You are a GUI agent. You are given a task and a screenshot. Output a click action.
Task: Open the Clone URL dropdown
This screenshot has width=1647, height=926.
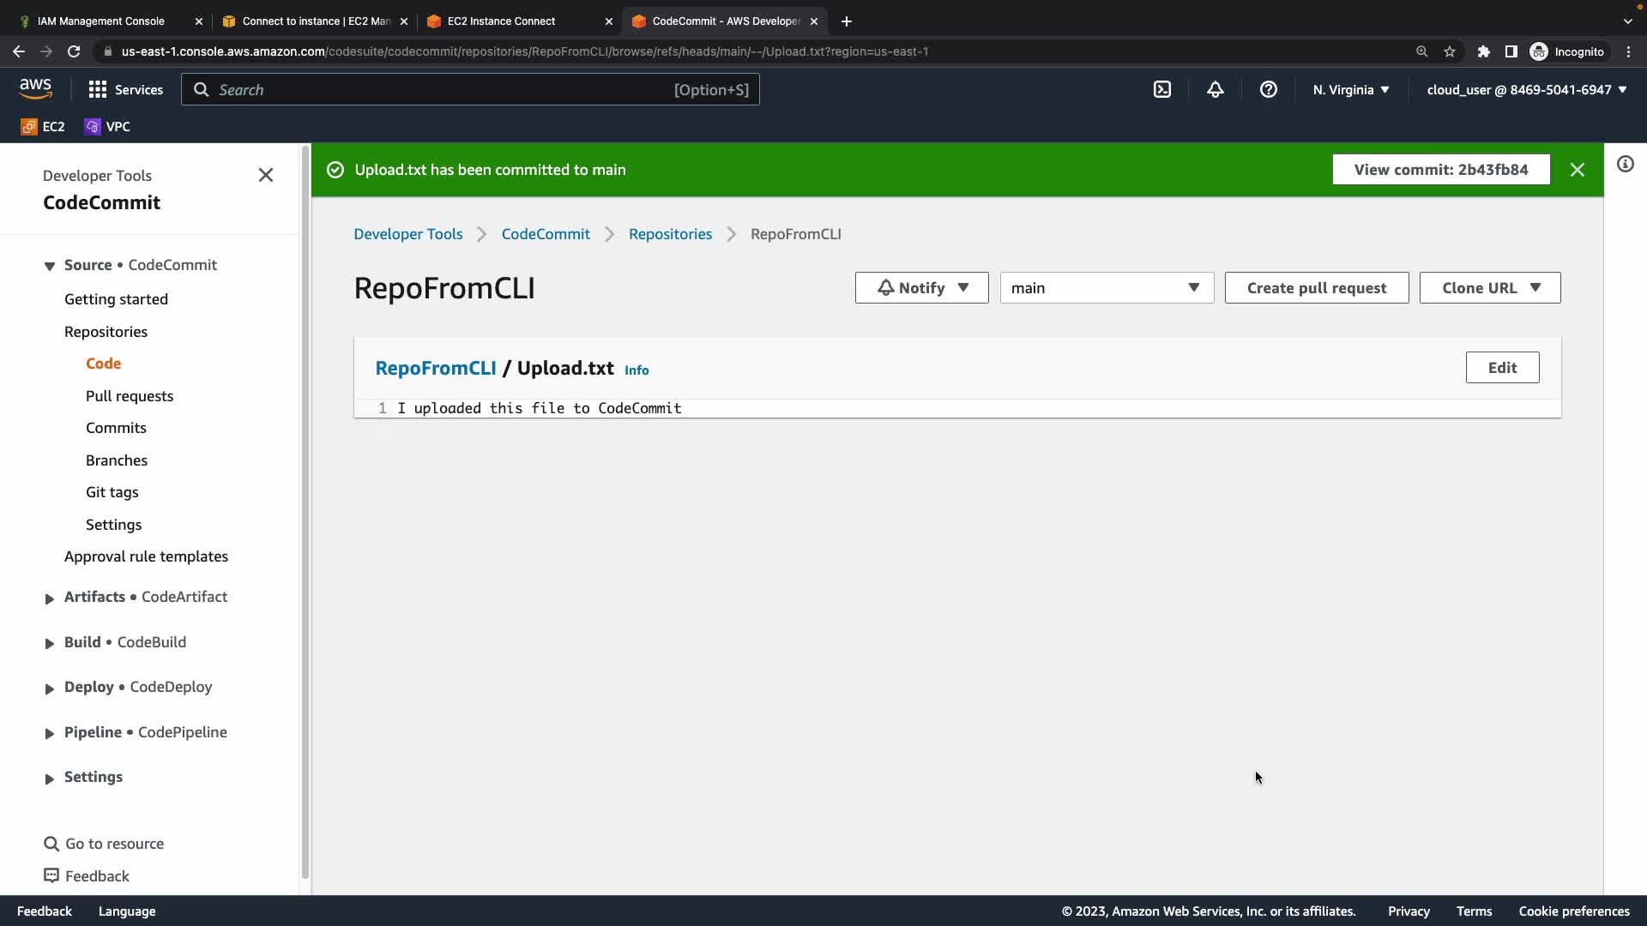pos(1489,288)
